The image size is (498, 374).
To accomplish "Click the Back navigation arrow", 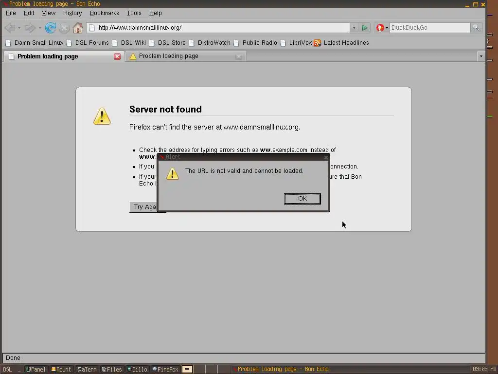I will (10, 28).
